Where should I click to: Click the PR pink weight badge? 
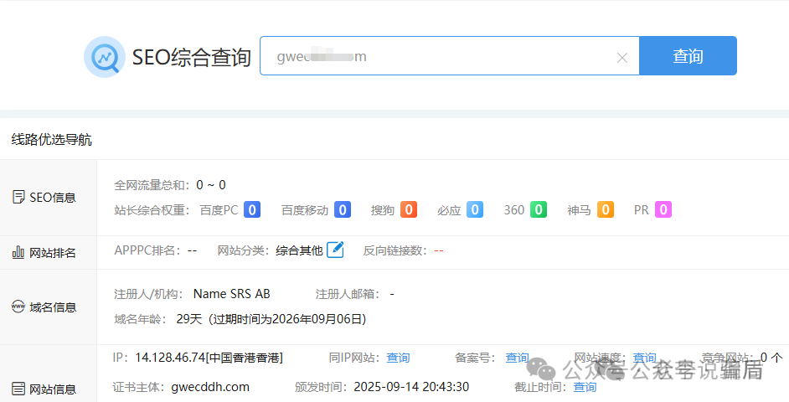(663, 209)
